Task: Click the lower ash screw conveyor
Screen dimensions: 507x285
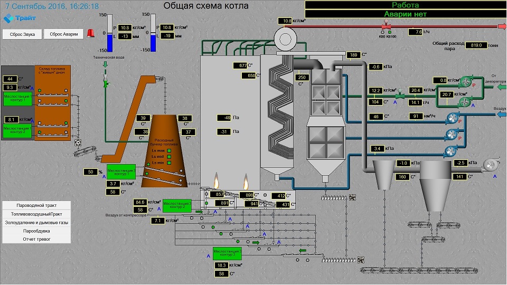Action: coord(338,260)
